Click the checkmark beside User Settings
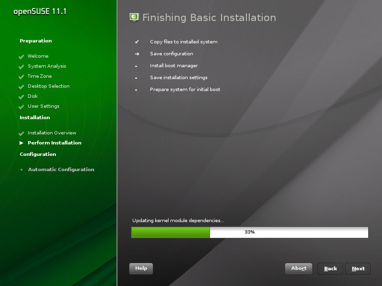The height and width of the screenshot is (286, 382). (21, 106)
